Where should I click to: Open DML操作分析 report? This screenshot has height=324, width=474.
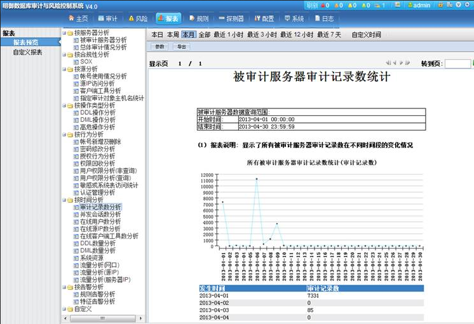click(x=98, y=120)
